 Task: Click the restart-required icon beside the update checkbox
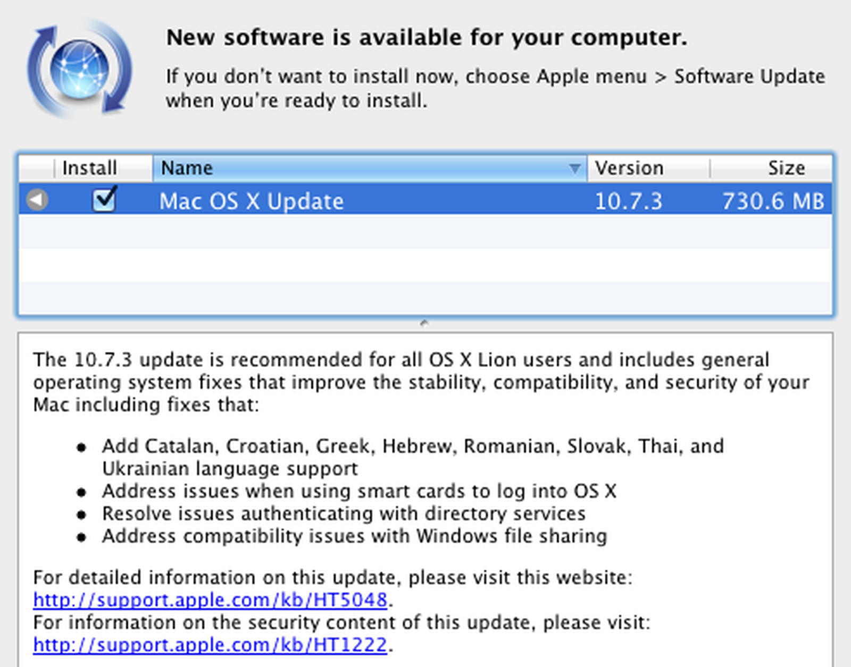tap(37, 200)
